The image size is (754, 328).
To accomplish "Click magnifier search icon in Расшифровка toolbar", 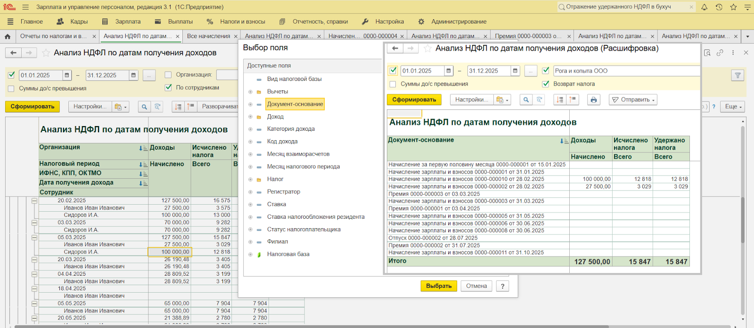I will click(526, 100).
